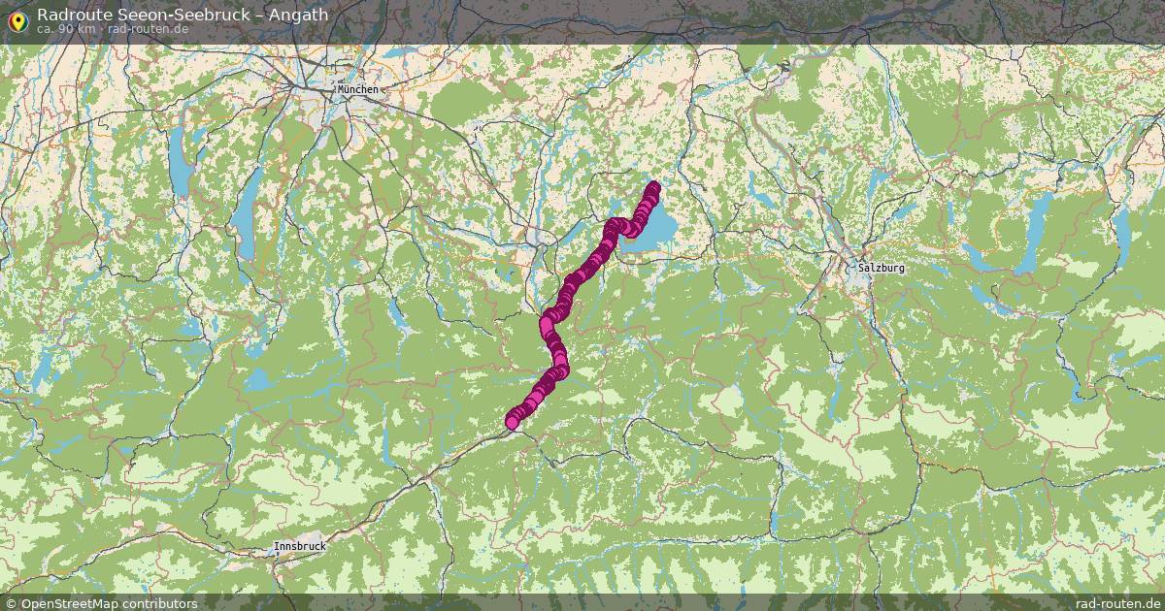Click the dark header bar right of the title
Image resolution: width=1165 pixels, height=611 pixels.
coord(748,21)
